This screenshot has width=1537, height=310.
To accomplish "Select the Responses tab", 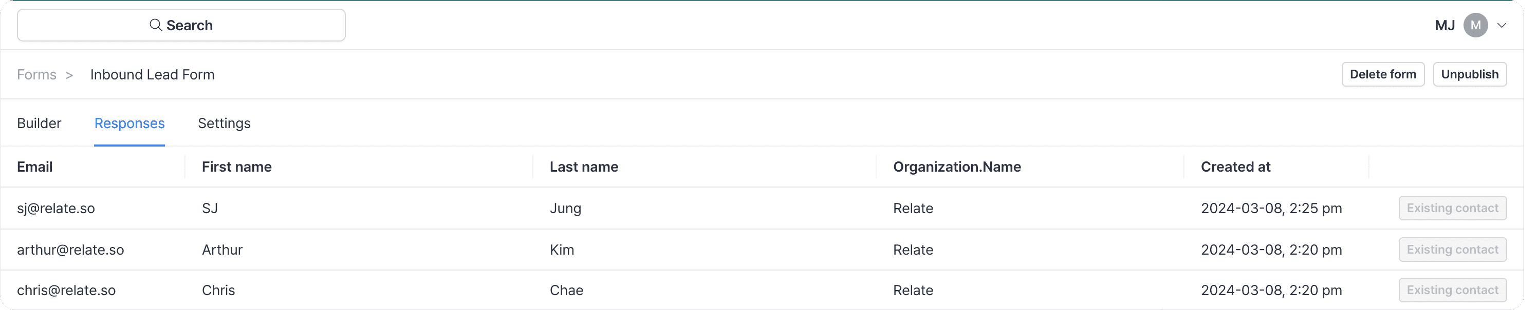I will pos(129,123).
